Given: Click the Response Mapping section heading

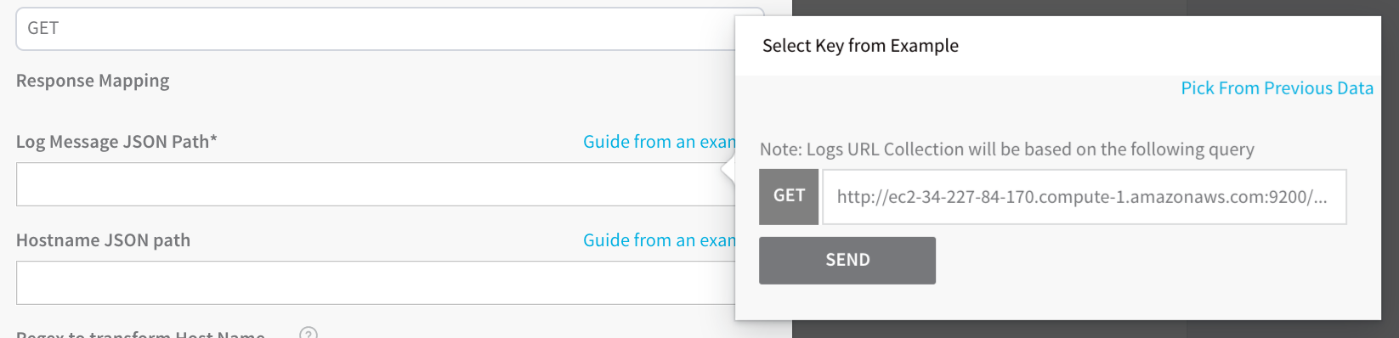Looking at the screenshot, I should click(93, 81).
